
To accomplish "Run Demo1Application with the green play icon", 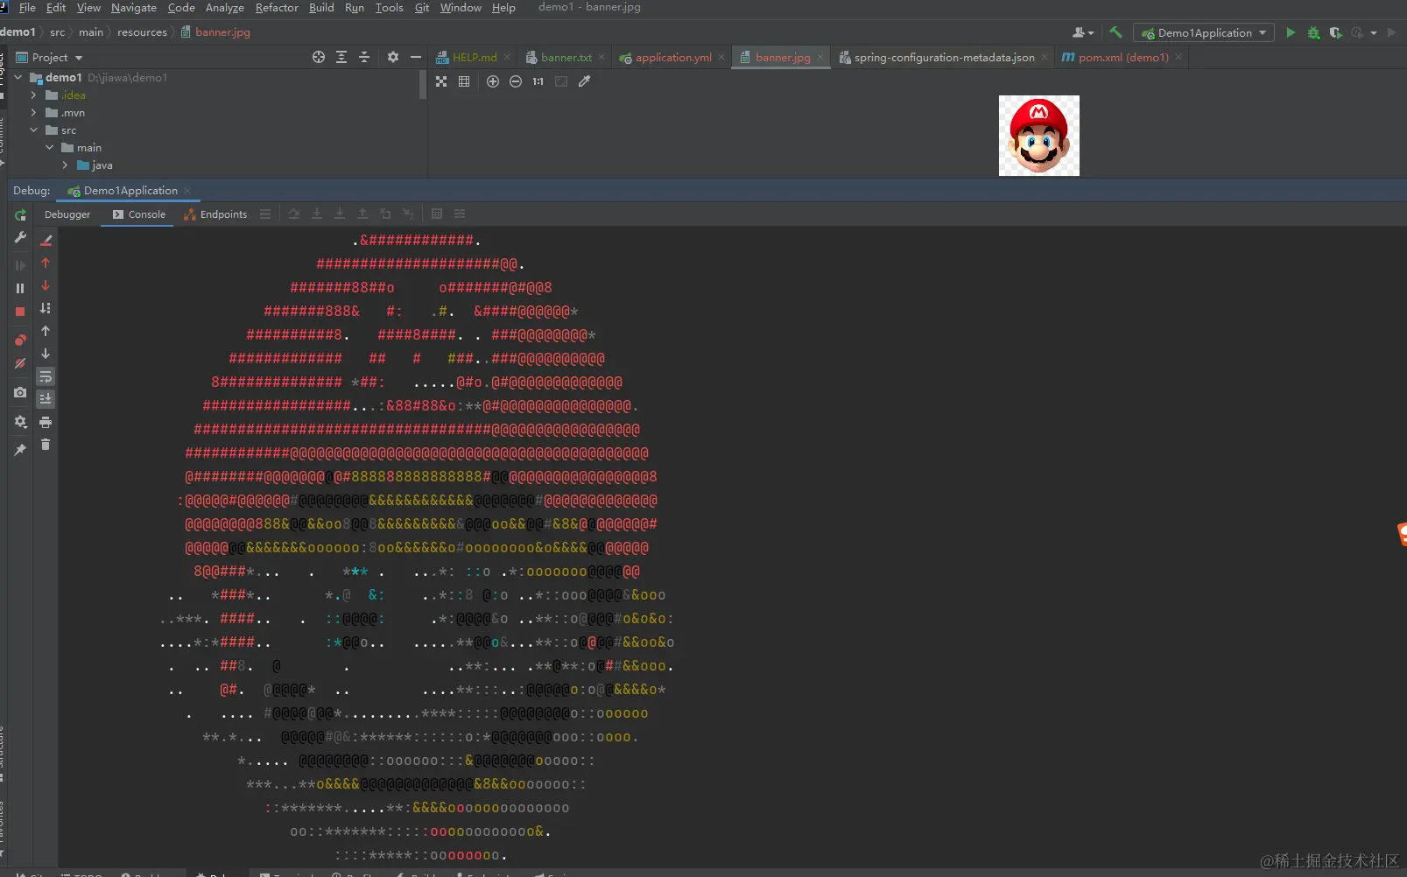I will pos(1291,32).
